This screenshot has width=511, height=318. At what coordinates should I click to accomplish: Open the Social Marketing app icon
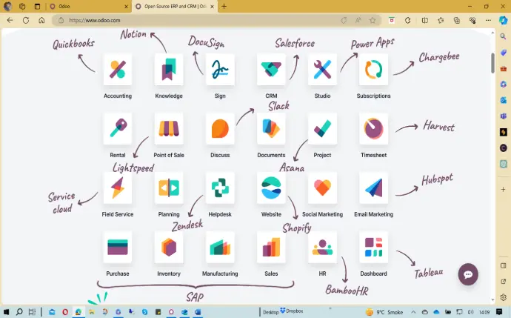(322, 188)
